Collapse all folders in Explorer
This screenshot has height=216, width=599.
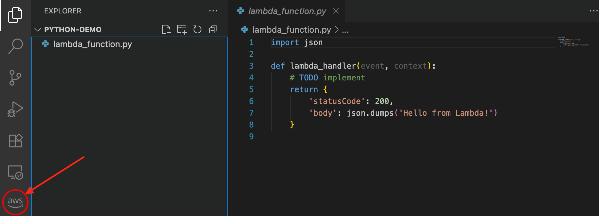tap(213, 29)
